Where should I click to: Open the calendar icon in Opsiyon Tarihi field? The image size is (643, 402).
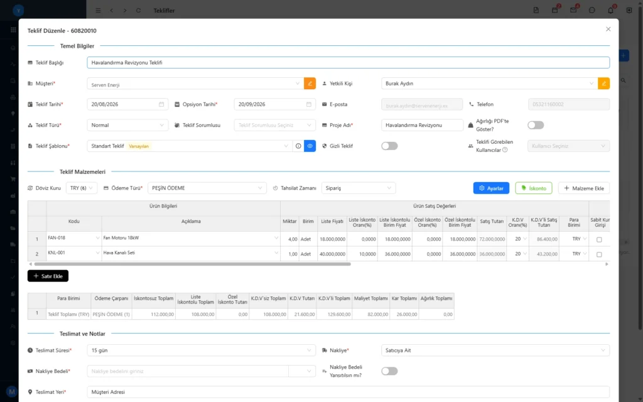click(x=309, y=104)
